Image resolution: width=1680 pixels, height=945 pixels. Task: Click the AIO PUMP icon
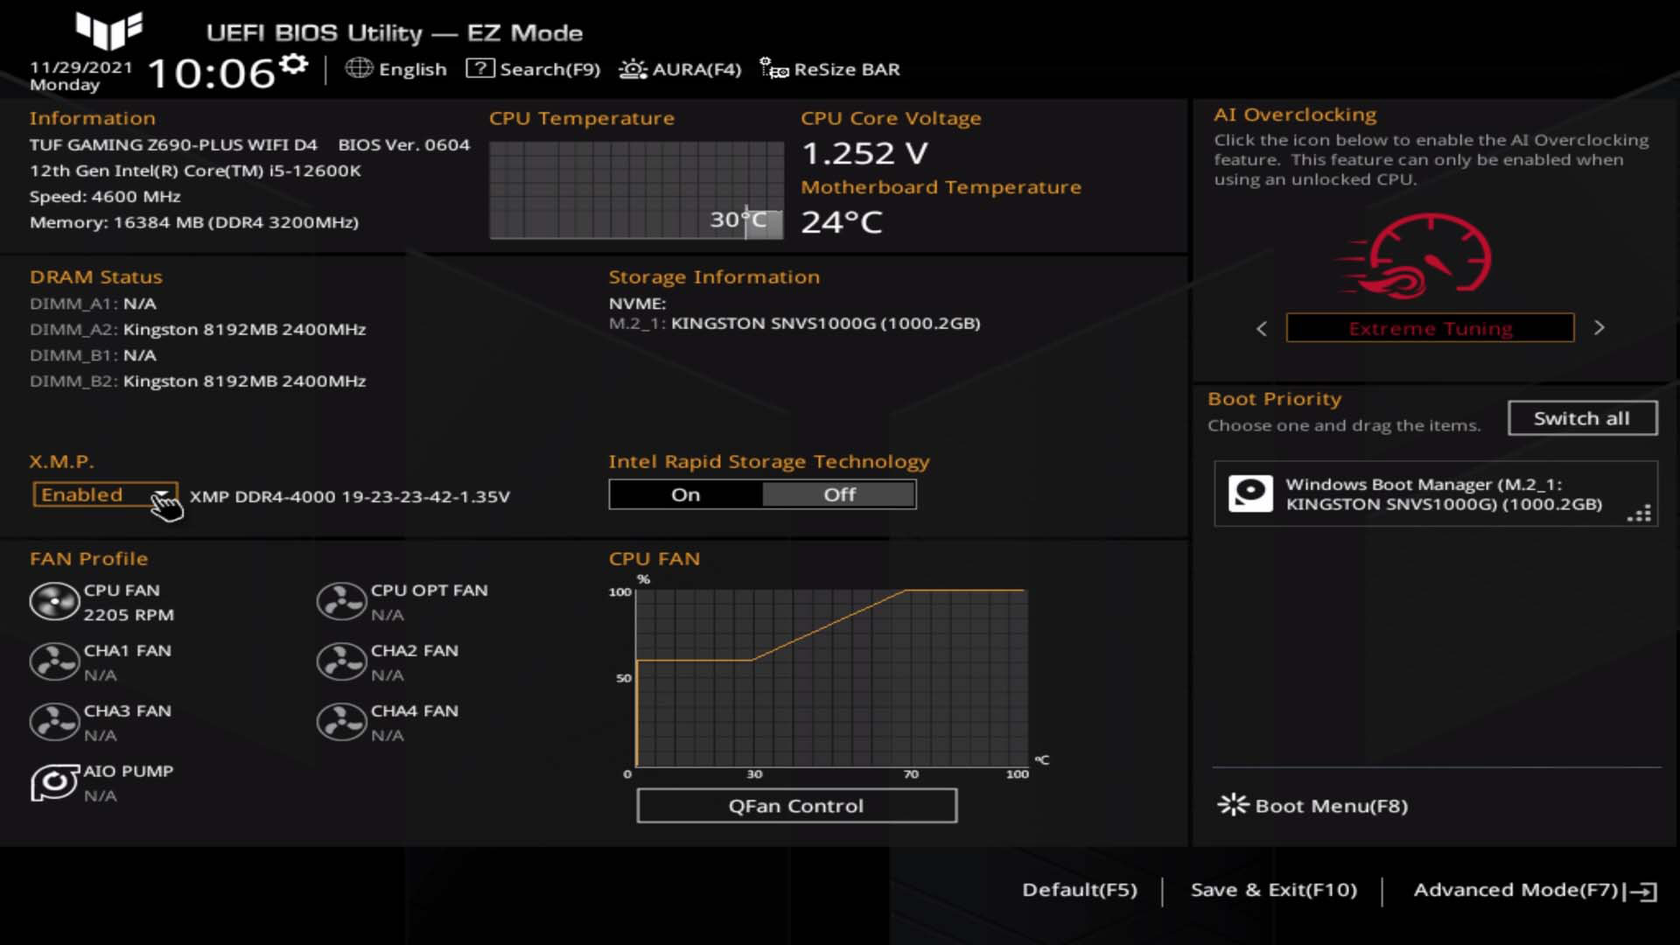click(54, 783)
